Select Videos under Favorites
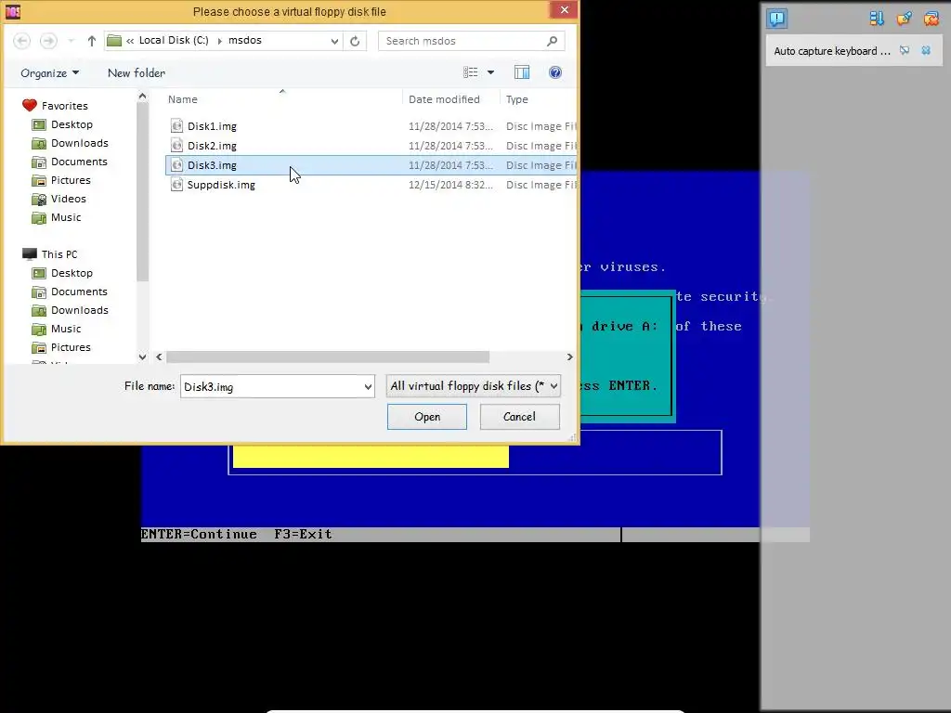 click(x=68, y=199)
